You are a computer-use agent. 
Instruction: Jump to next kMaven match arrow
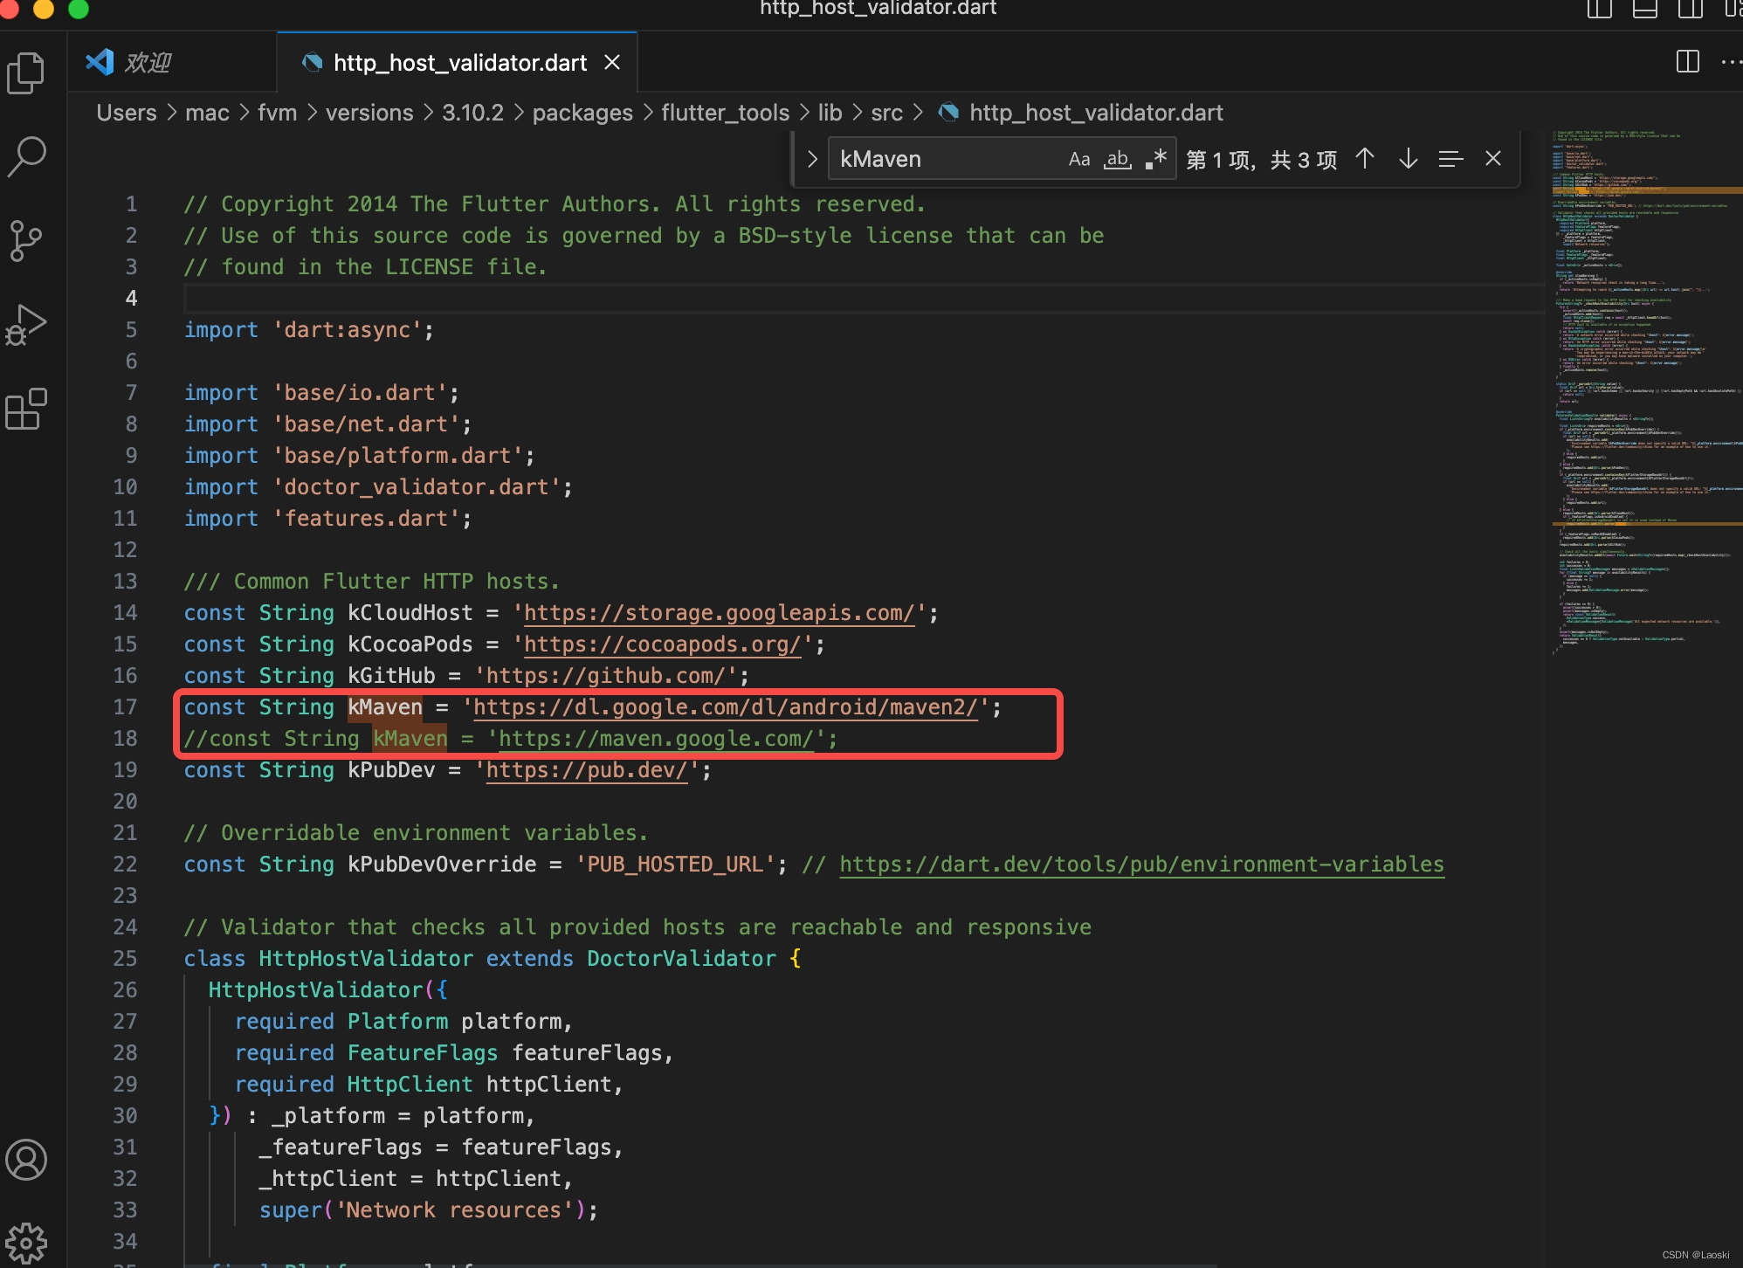(1408, 159)
